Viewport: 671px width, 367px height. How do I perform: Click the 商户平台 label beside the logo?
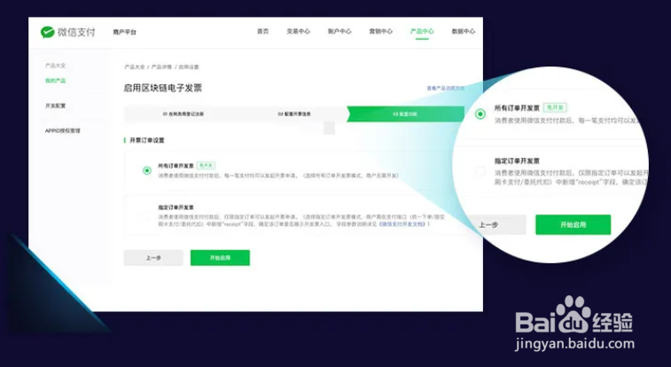[124, 32]
